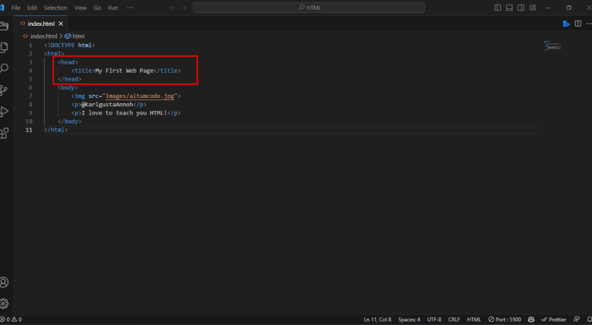
Task: Open the Manage gear settings icon
Action: pyautogui.click(x=4, y=304)
